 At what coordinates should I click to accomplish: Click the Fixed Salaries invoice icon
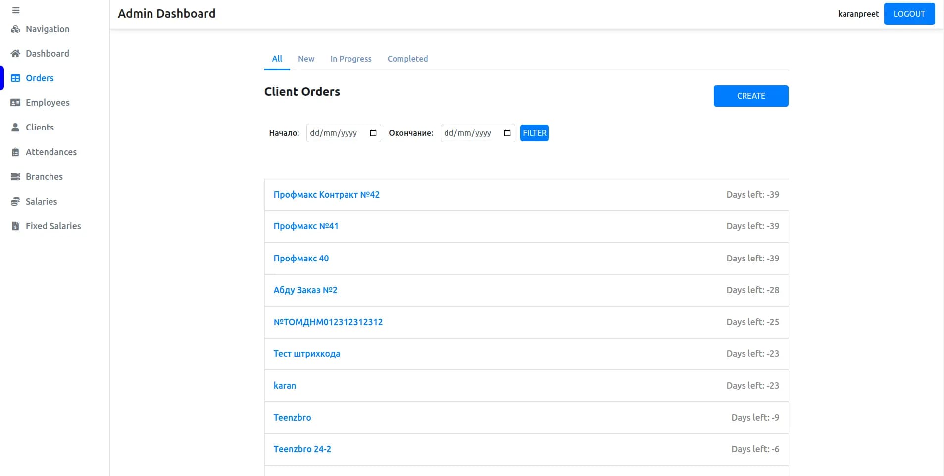[x=15, y=226]
